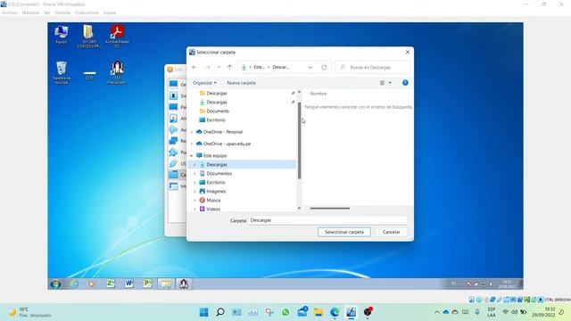This screenshot has width=571, height=321.
Task: Click the file list horizontal scrollbar
Action: 329,208
